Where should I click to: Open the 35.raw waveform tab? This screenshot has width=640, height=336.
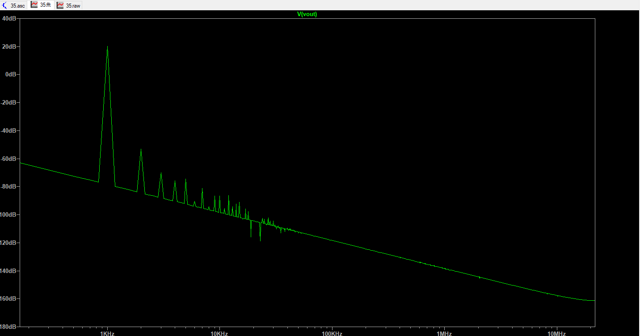pyautogui.click(x=68, y=5)
